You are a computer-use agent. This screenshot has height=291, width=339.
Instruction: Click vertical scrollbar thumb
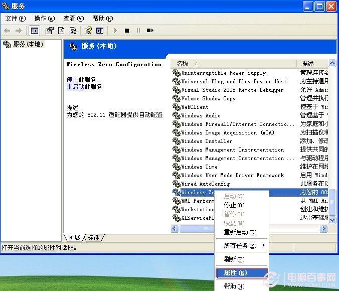coord(332,202)
